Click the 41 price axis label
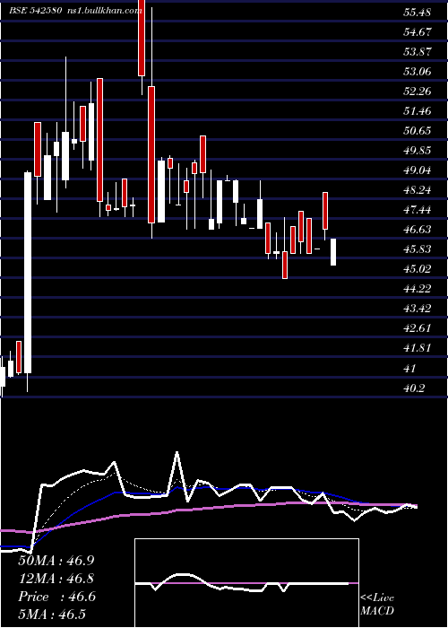The height and width of the screenshot is (628, 448). pos(410,368)
